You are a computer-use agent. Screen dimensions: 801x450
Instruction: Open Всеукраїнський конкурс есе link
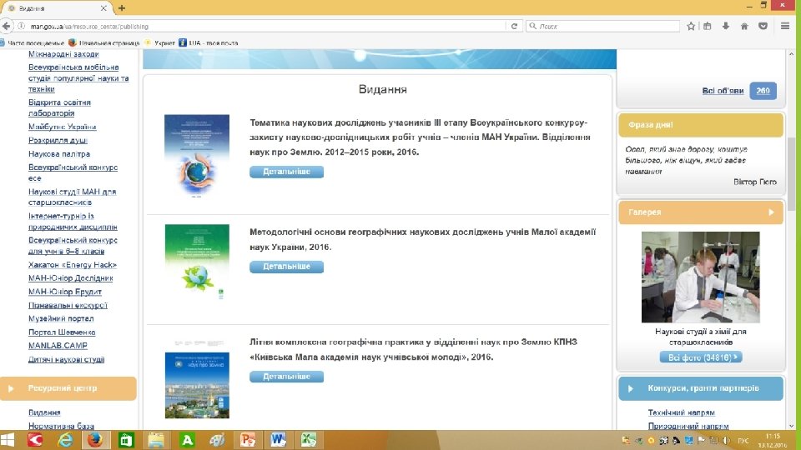point(73,172)
